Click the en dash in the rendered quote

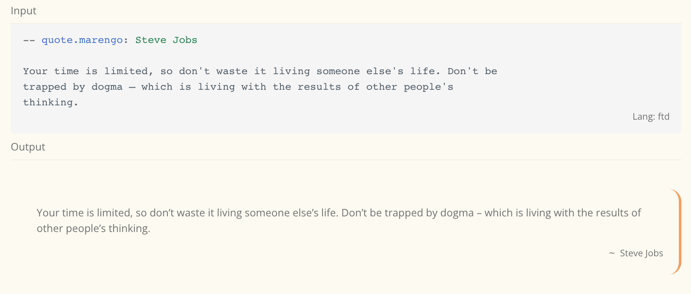tap(479, 213)
